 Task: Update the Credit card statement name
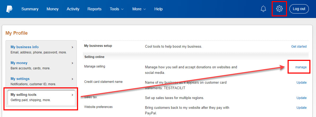[301, 83]
